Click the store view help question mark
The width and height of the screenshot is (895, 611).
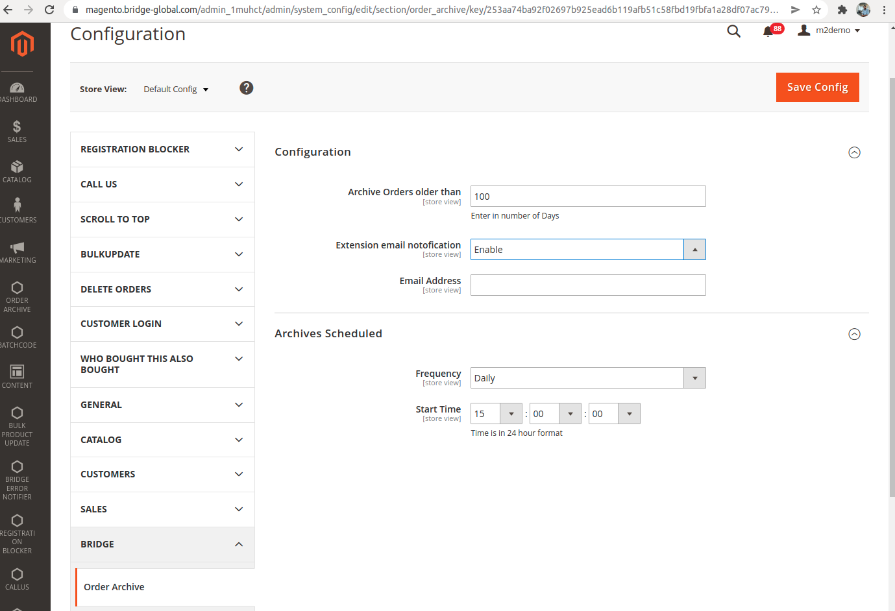(x=246, y=88)
